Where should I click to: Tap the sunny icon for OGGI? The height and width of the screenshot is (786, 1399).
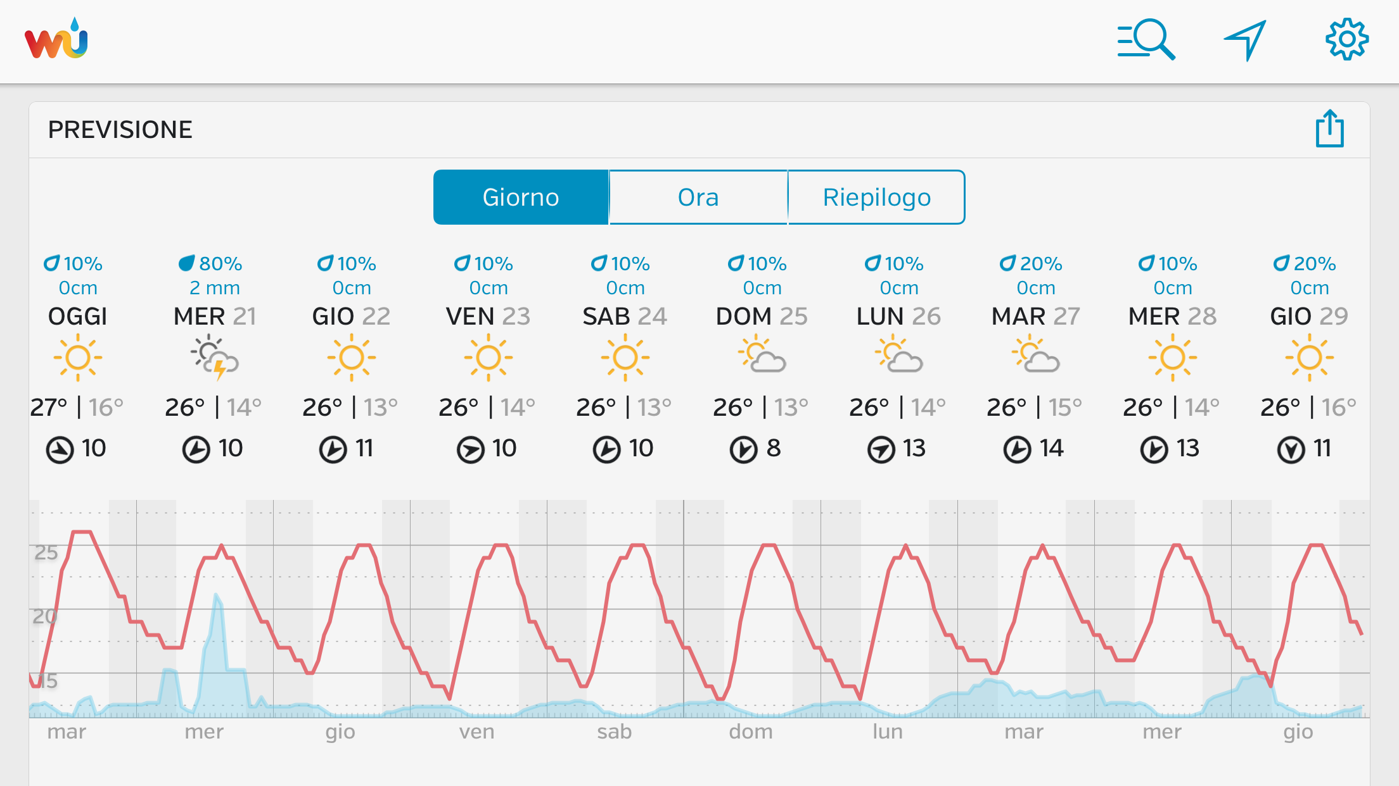[78, 358]
